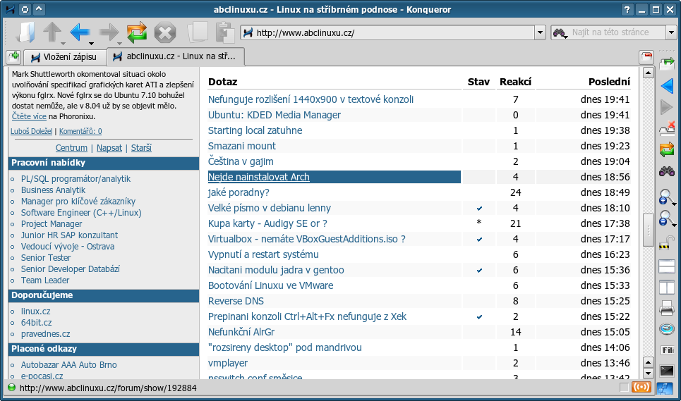Select the Konqueror window menu icon in the title bar
Viewport: 681px width, 401px height.
point(10,9)
